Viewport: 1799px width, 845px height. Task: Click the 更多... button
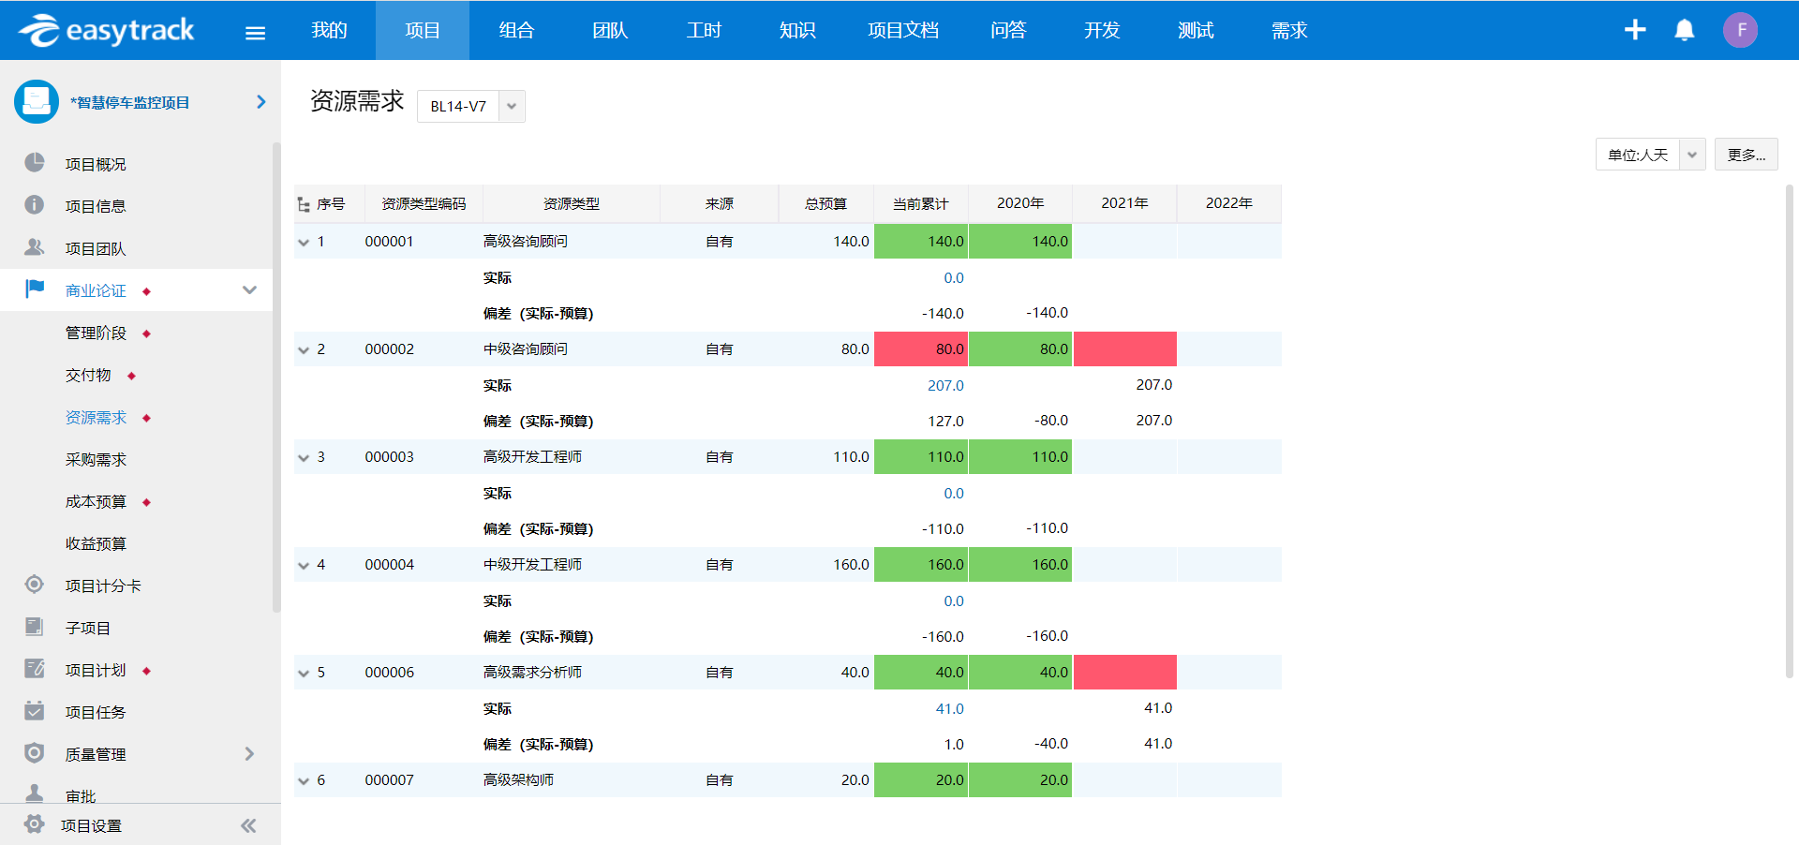tap(1746, 155)
